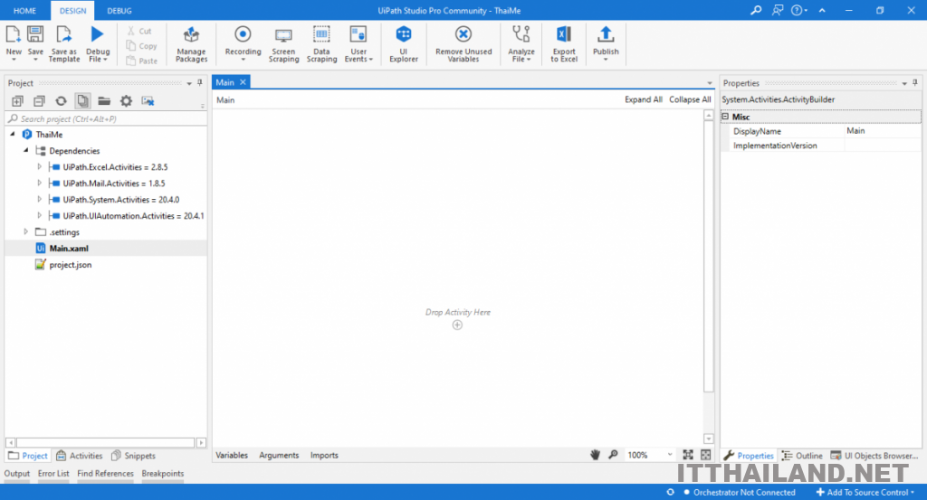Switch to the Snippets panel tab
927x500 pixels.
(134, 456)
